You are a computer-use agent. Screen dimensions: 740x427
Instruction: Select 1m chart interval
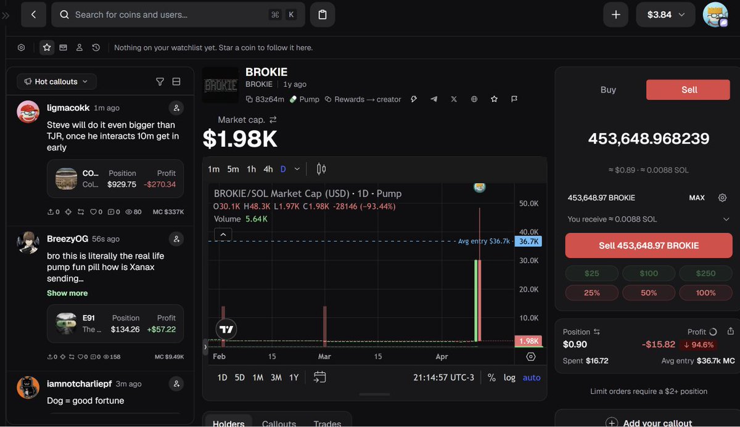(213, 169)
